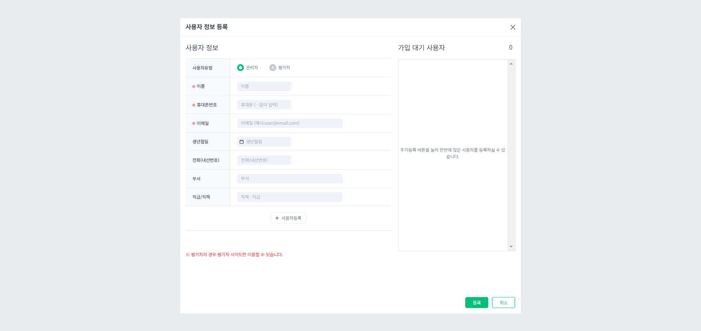Open the 생년월일 calendar date picker icon

242,141
